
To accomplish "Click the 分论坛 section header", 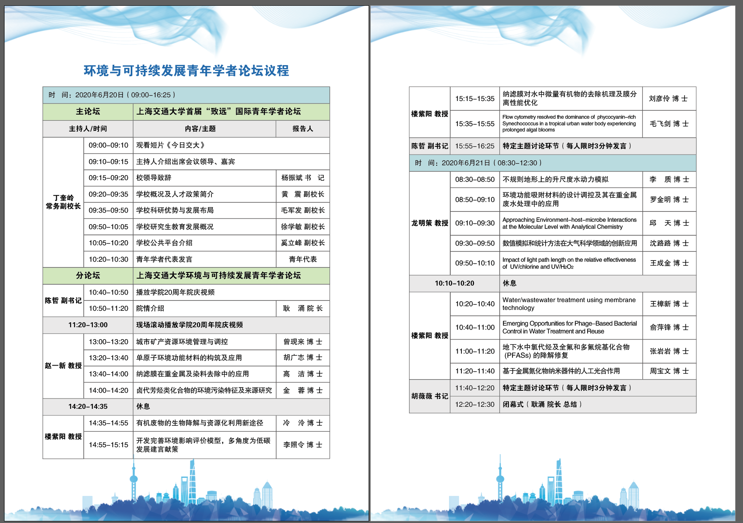I will (x=89, y=276).
